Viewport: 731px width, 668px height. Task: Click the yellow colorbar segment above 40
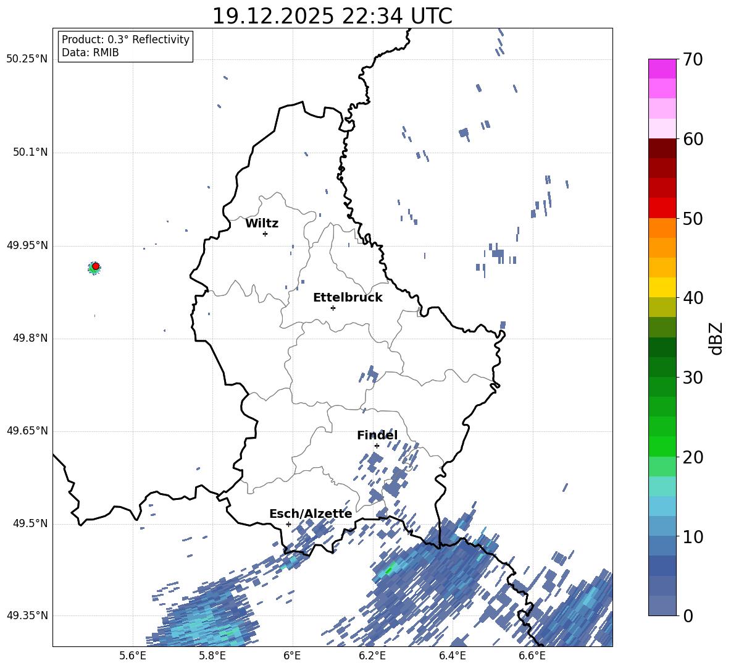tap(662, 287)
